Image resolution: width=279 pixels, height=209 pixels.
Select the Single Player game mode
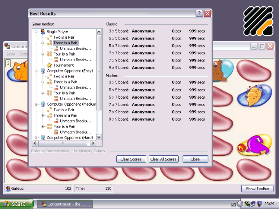pyautogui.click(x=57, y=32)
